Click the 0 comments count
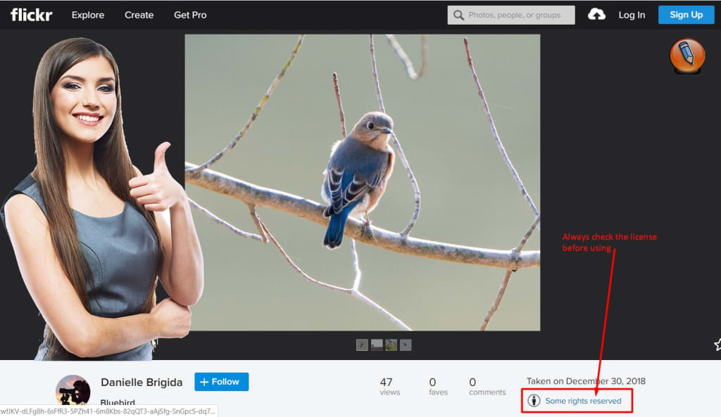Screen dimensions: 721x417 pos(487,386)
